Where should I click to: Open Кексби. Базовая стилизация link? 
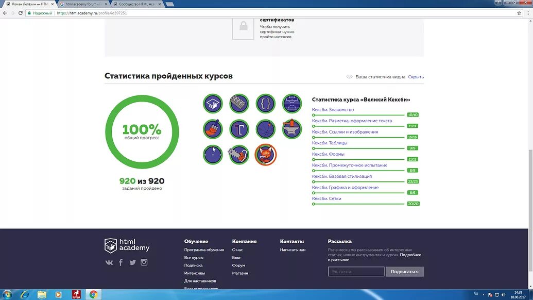coord(341,176)
